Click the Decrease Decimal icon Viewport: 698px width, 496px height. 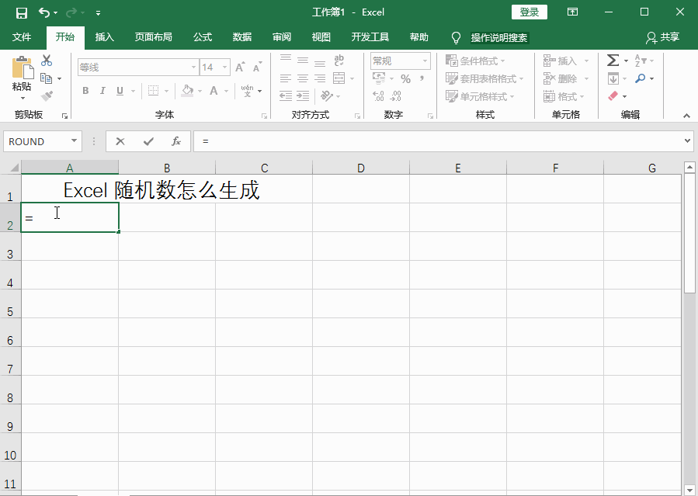pyautogui.click(x=395, y=95)
